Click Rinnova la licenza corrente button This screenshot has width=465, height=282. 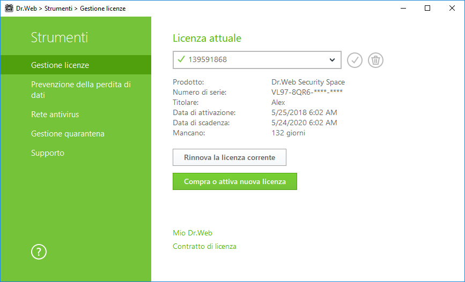point(230,157)
